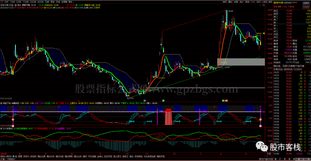This screenshot has height=161, width=311.
Task: Select the 金博士 indicator template
Action: (100, 156)
